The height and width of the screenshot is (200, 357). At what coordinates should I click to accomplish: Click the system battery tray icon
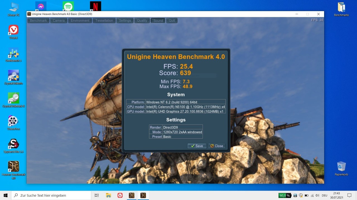pos(307,196)
